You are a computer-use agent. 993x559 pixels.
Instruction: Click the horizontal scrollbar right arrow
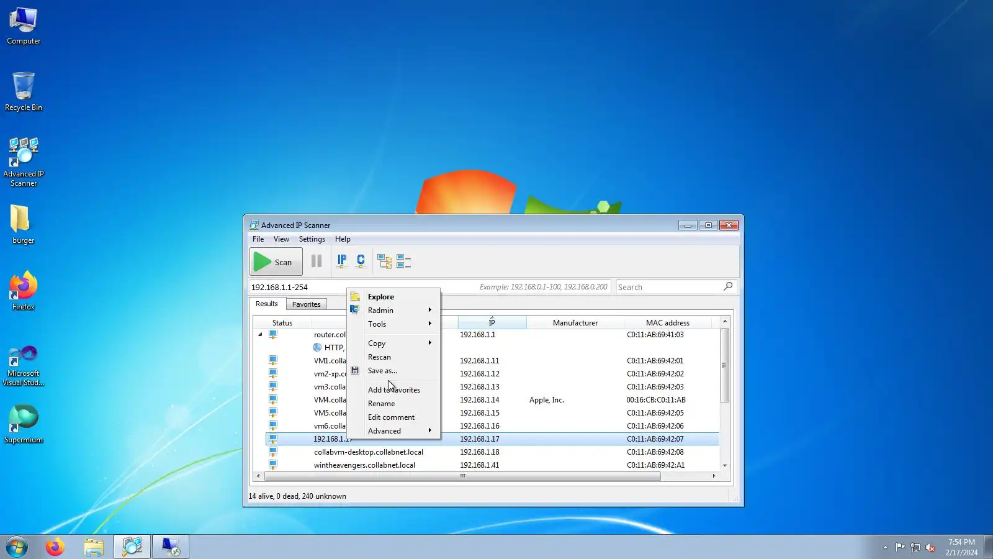(714, 476)
